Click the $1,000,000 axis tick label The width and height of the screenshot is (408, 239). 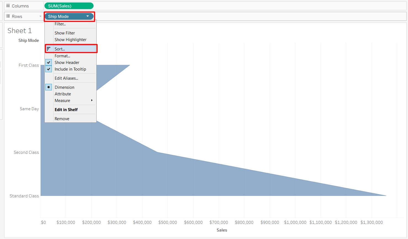[295, 222]
